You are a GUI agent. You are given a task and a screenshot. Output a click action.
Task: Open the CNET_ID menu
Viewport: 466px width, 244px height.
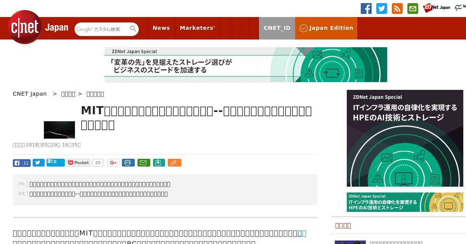277,28
